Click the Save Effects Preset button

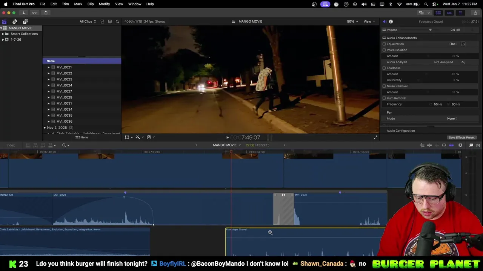[461, 137]
